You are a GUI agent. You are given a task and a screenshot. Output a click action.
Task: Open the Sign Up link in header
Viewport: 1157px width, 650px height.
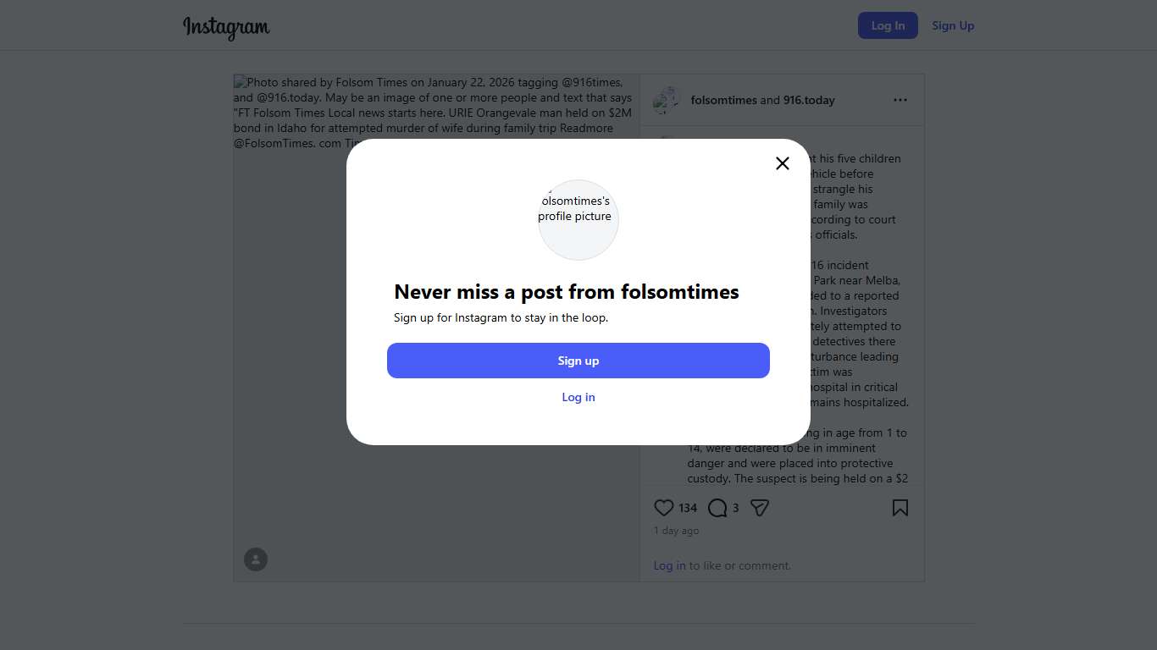pos(953,25)
